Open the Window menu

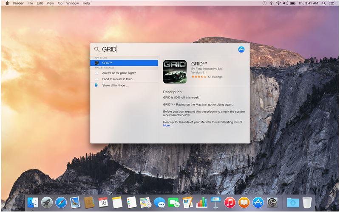pyautogui.click(x=72, y=3)
